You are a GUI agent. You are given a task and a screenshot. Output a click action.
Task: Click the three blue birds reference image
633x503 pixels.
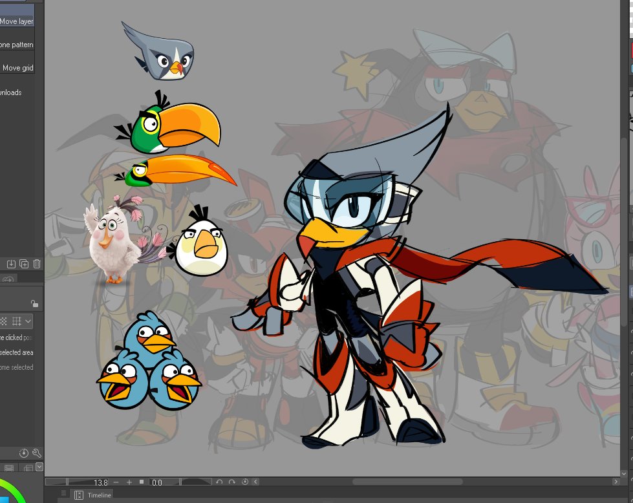coord(149,361)
